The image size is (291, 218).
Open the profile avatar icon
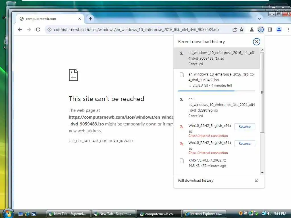[x=279, y=30]
